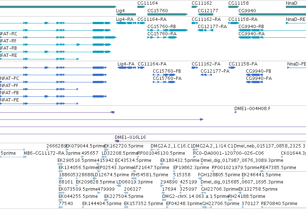Image resolution: width=306 pixels, height=209 pixels.
Task: Click the CG11164-PA protein label
Action: (x=152, y=64)
